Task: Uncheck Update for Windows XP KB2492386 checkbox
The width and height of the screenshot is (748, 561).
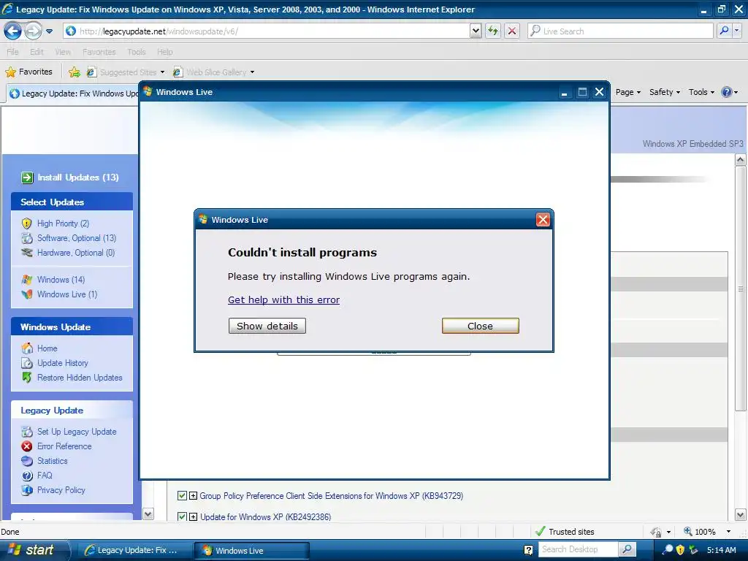Action: (x=182, y=516)
